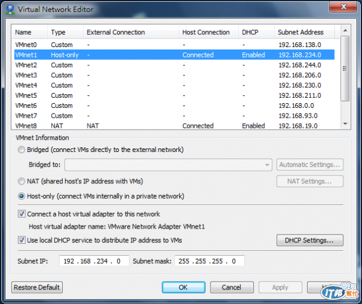
Task: Click subnet address 192.168.93.0
Action: (x=298, y=116)
